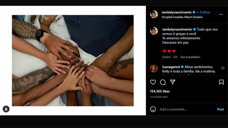Open comments via speech bubble icon
The image size is (228, 128).
pyautogui.click(x=163, y=82)
